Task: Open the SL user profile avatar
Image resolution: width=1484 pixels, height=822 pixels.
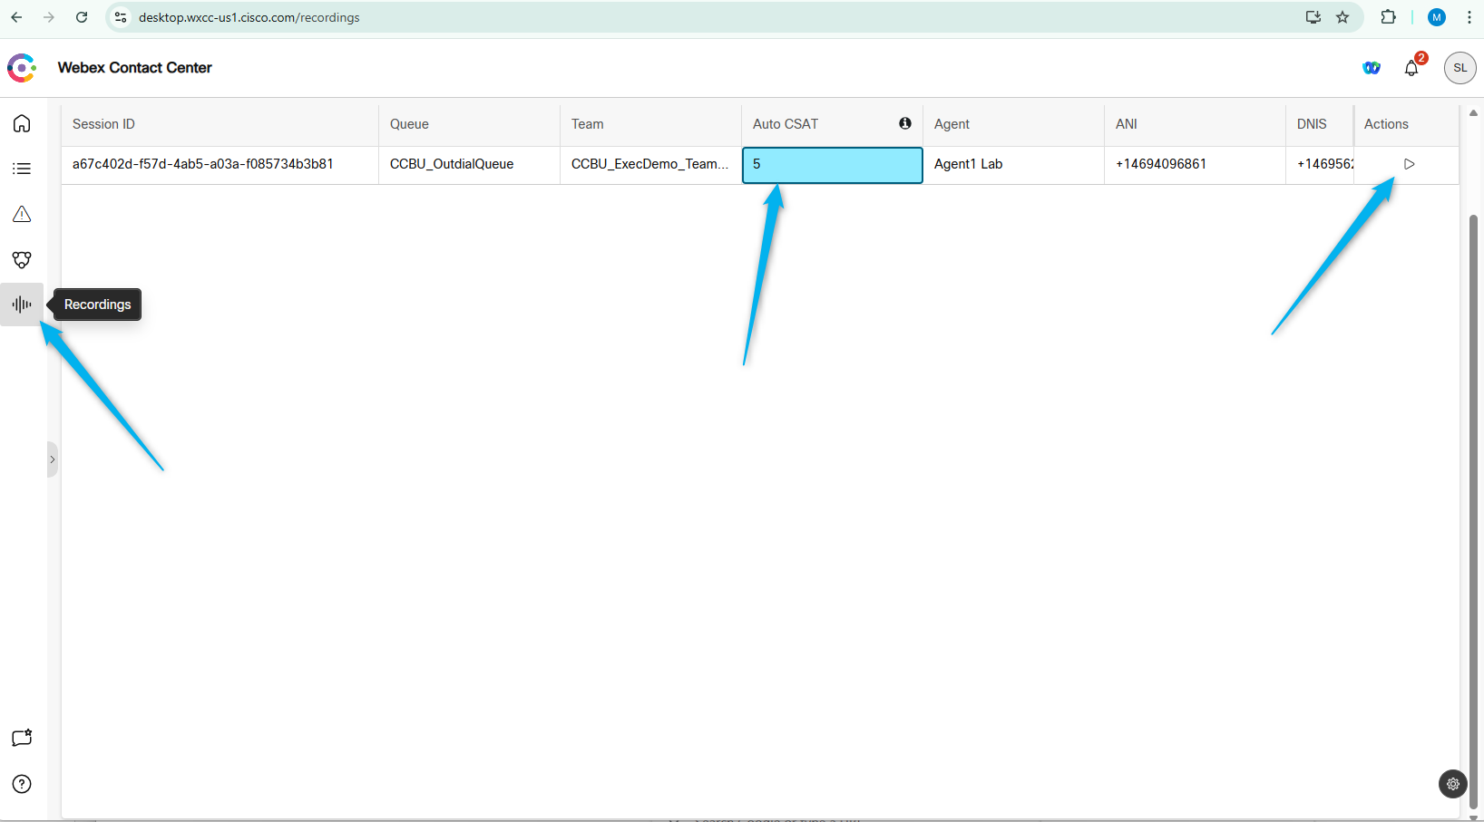Action: (1460, 68)
